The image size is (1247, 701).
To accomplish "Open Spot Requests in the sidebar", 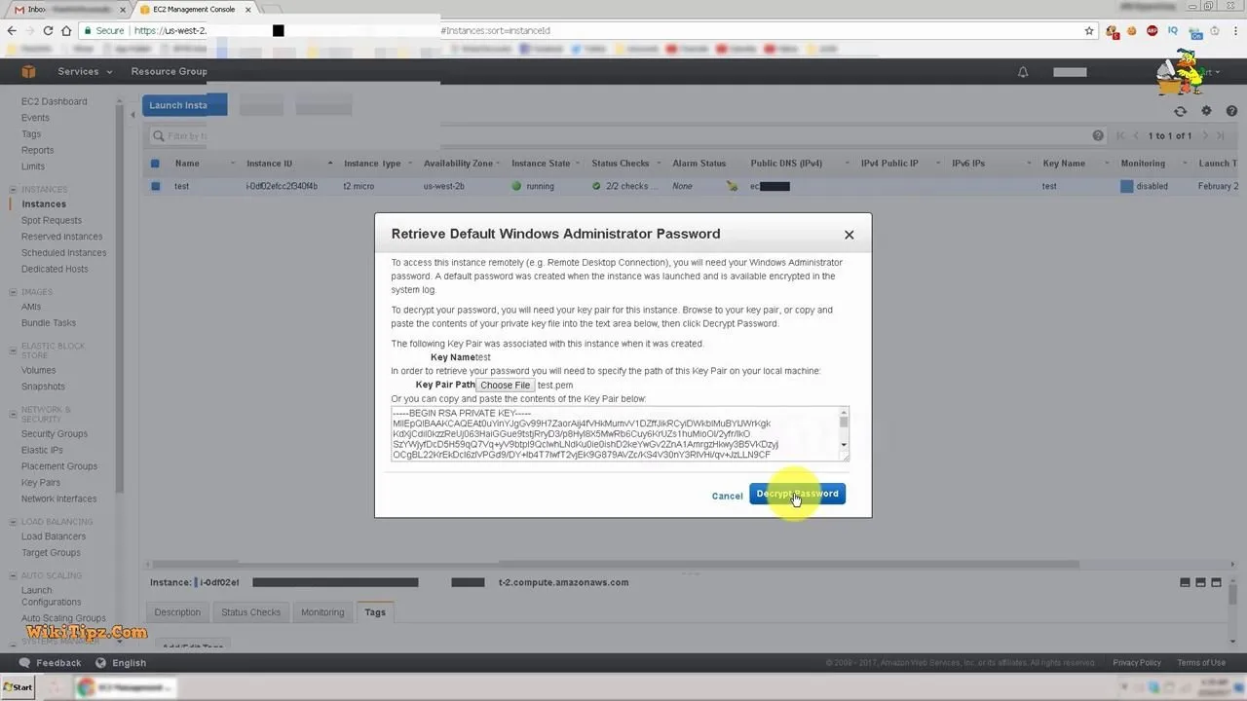I will point(52,220).
